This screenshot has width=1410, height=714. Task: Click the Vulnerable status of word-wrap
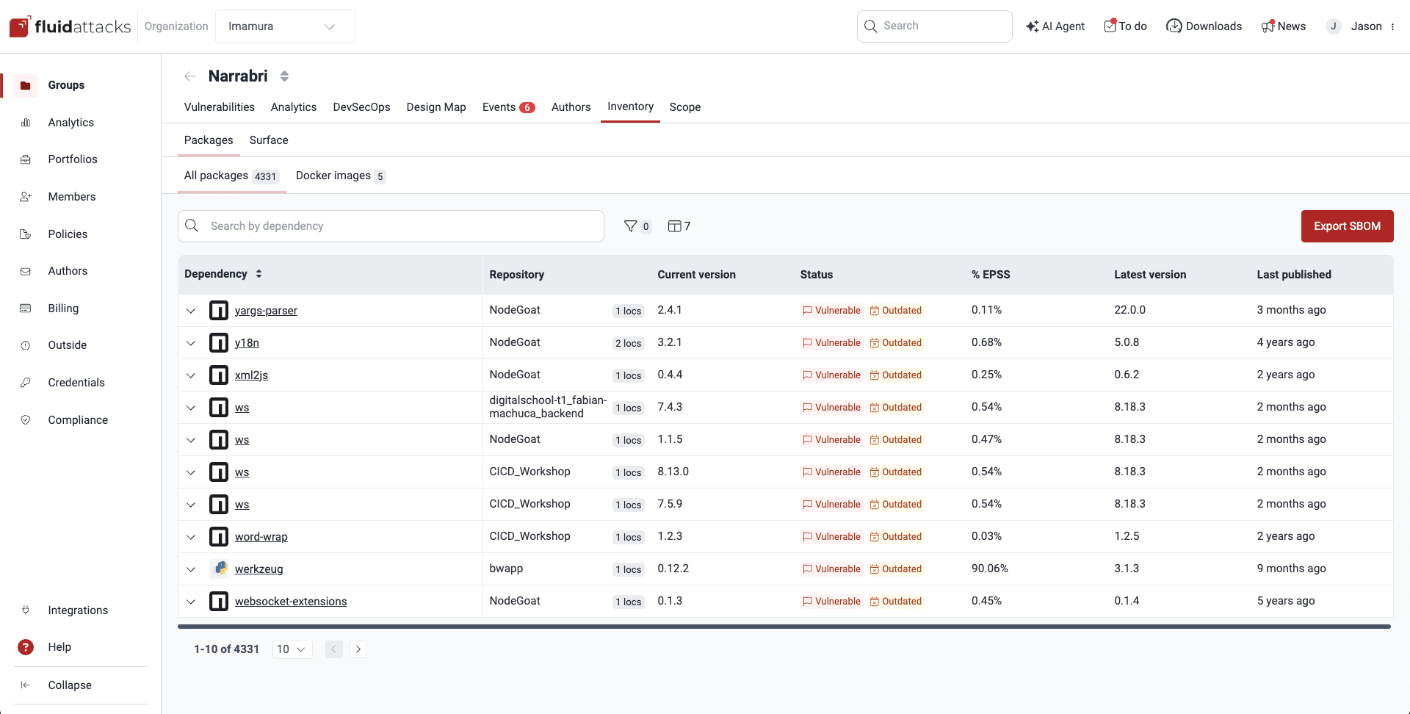[831, 537]
